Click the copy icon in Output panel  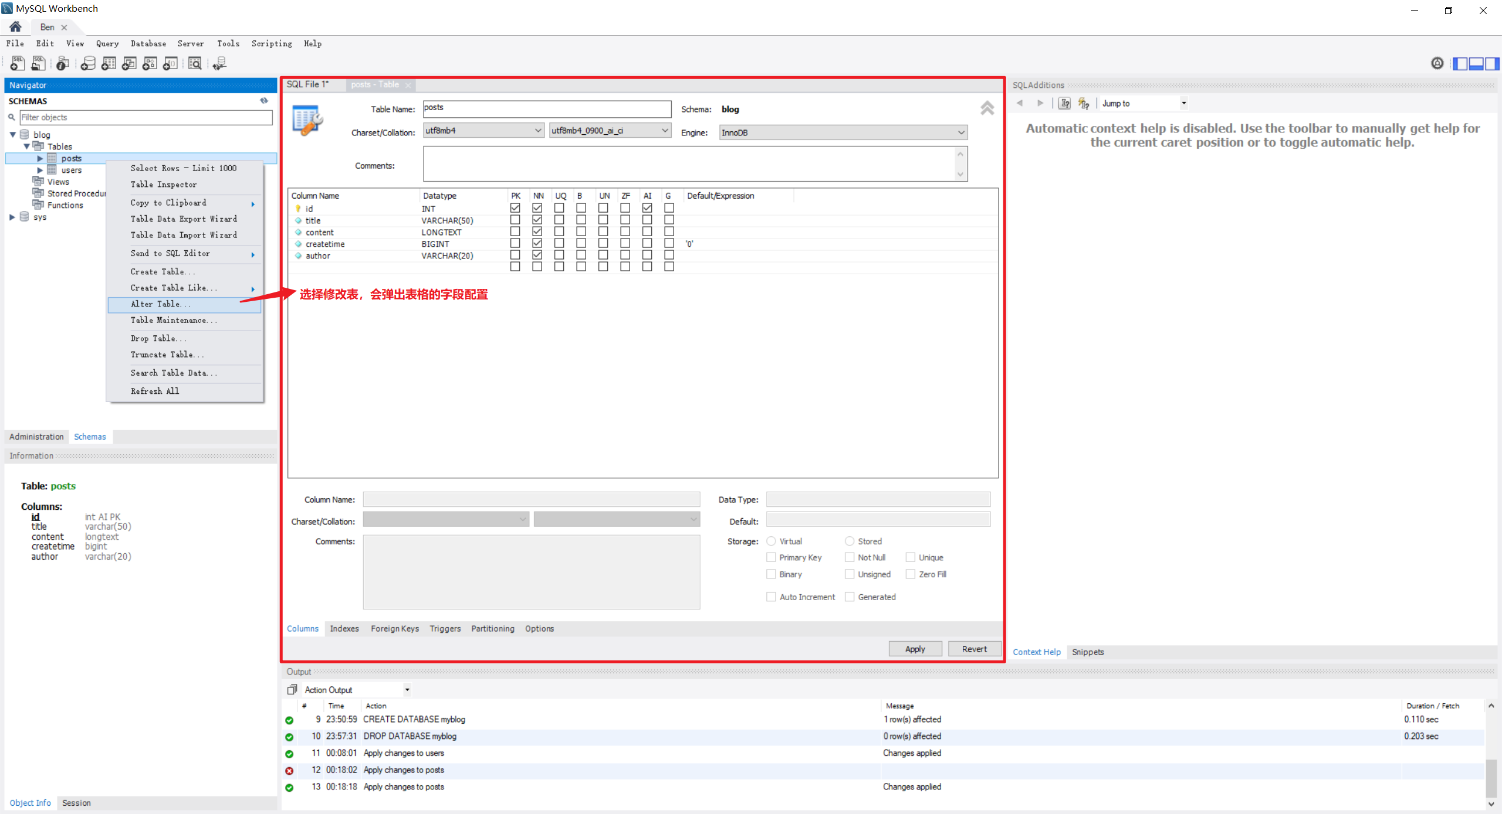[292, 689]
